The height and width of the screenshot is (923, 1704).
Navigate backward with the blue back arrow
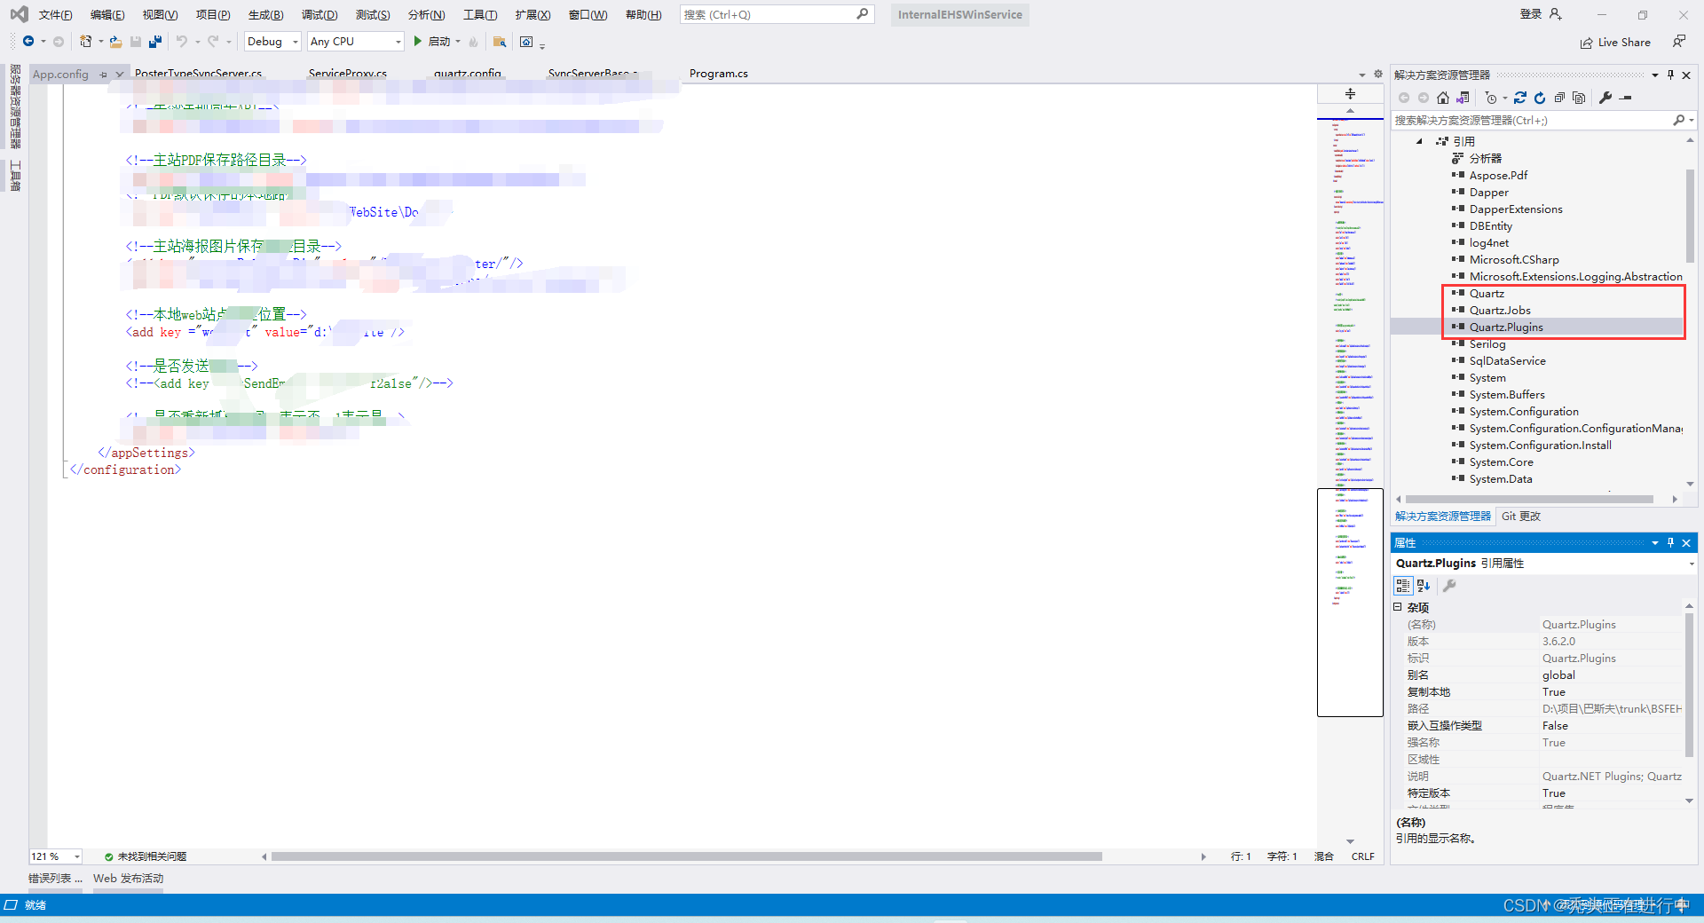(28, 41)
